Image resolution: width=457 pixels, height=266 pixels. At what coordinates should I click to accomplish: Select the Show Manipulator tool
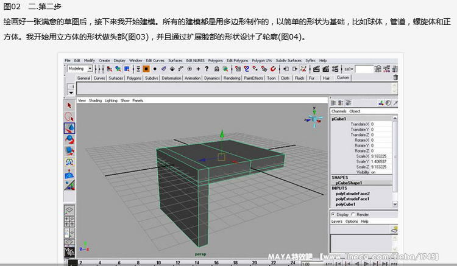coord(69,162)
